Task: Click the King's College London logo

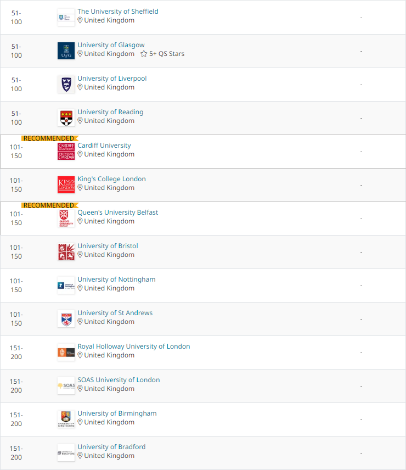Action: 66,185
